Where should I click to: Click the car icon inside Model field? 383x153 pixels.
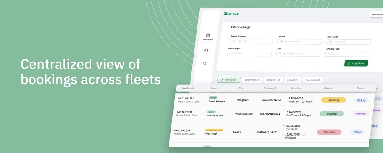[282, 42]
